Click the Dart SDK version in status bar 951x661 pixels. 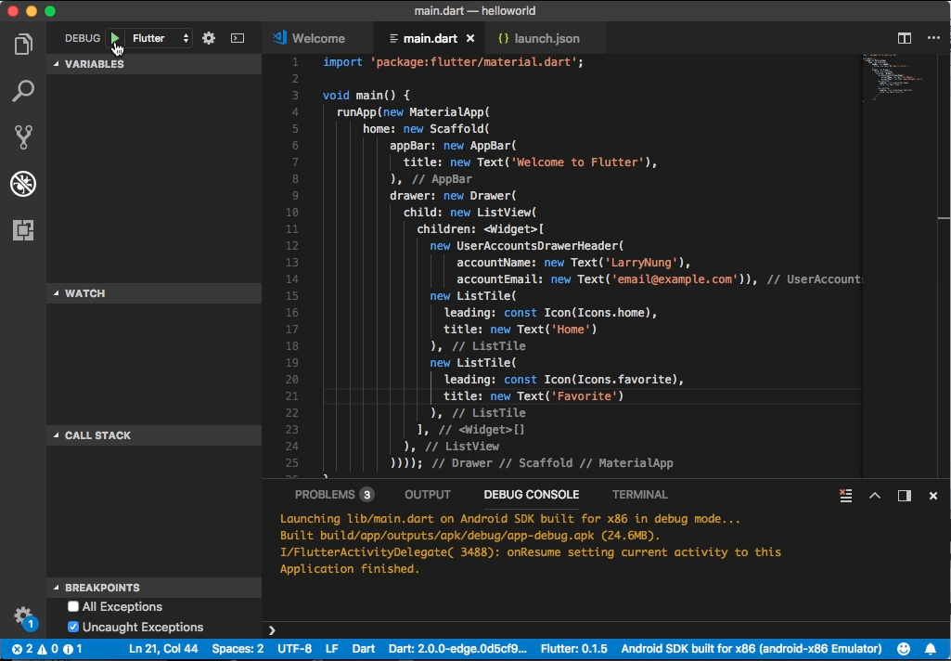(457, 649)
